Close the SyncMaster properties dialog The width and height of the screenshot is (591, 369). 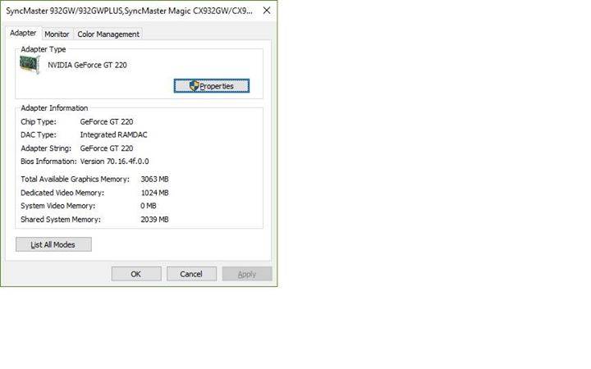pyautogui.click(x=267, y=11)
